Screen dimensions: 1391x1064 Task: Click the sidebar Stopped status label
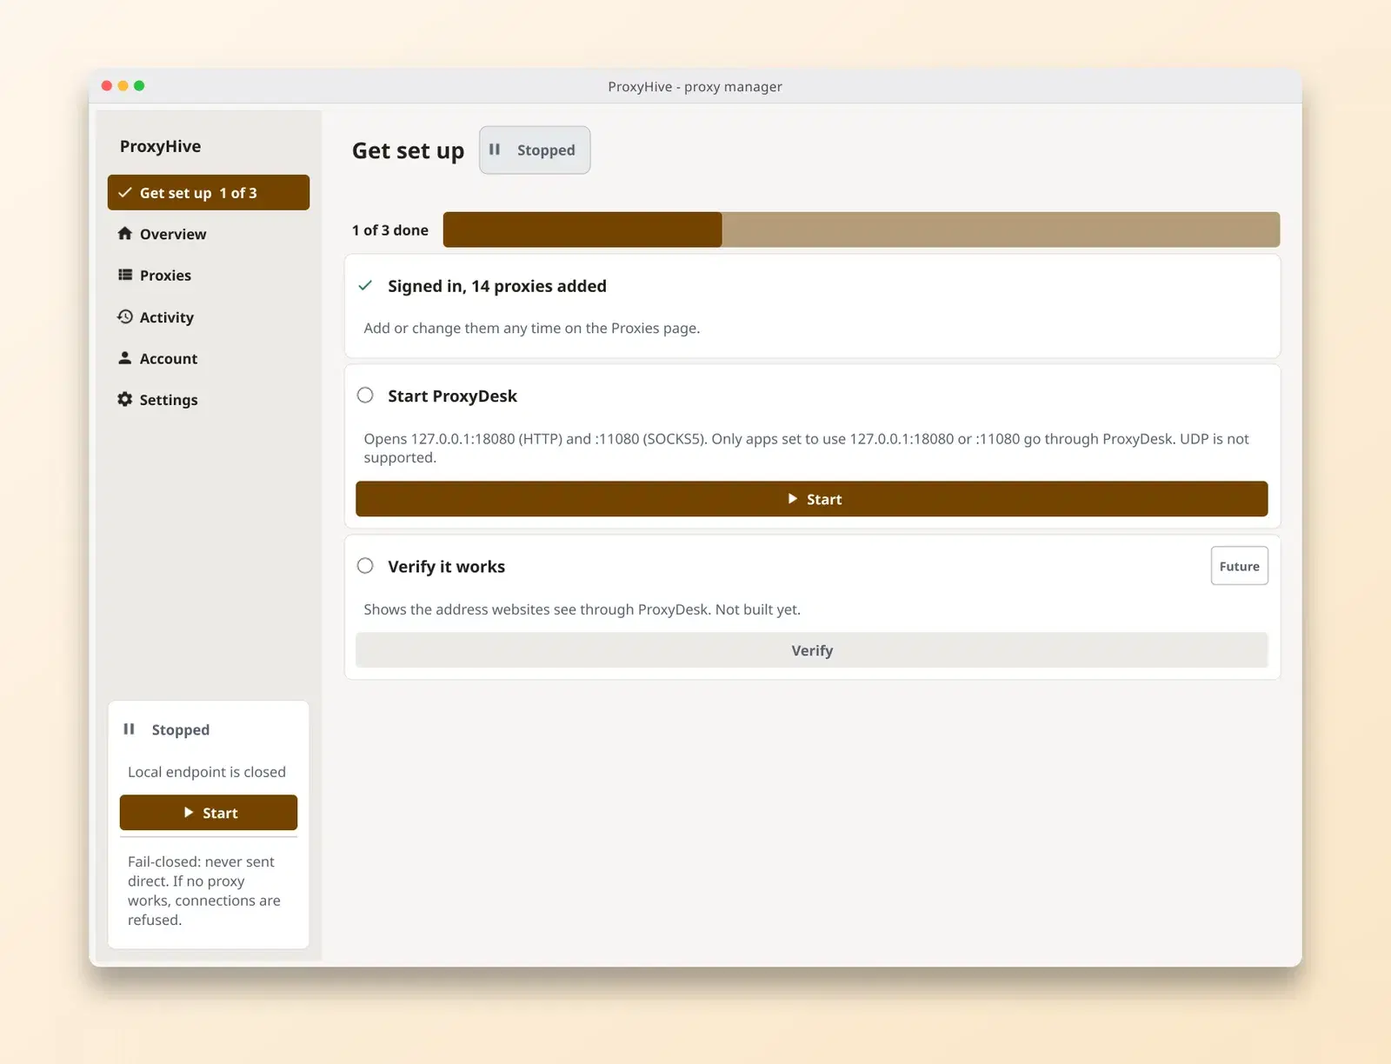181,729
